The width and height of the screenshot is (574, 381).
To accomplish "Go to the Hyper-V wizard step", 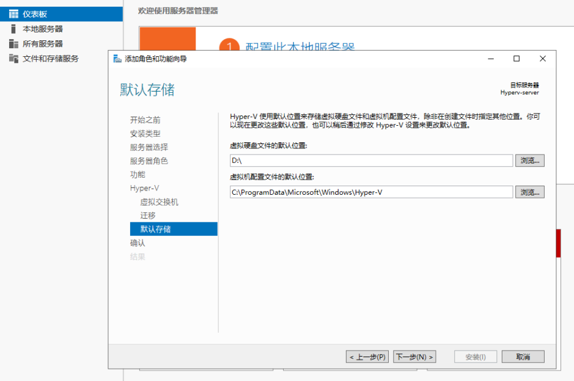I will [x=145, y=188].
